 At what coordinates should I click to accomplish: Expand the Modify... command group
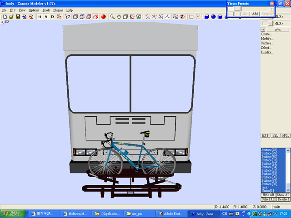(x=267, y=39)
